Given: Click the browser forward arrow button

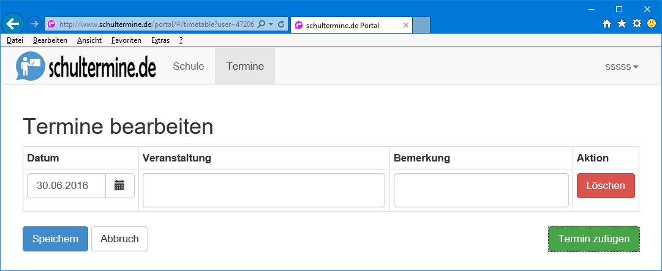Looking at the screenshot, I should (34, 24).
